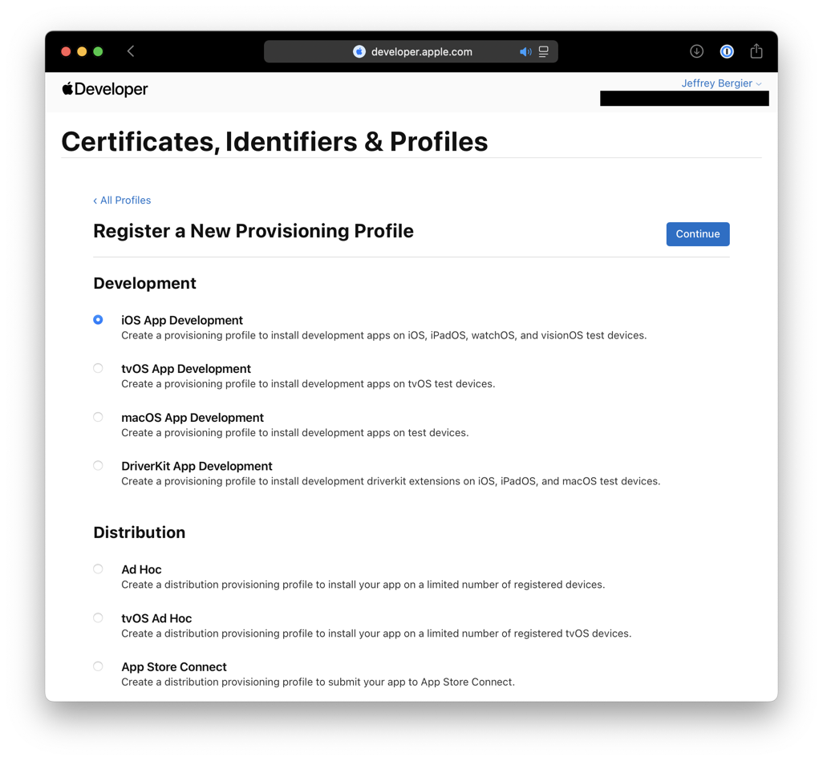Show Safari downloads
This screenshot has width=823, height=761.
[x=696, y=51]
